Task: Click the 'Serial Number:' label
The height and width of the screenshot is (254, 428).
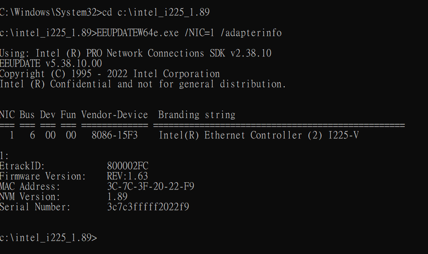Action: [35, 207]
